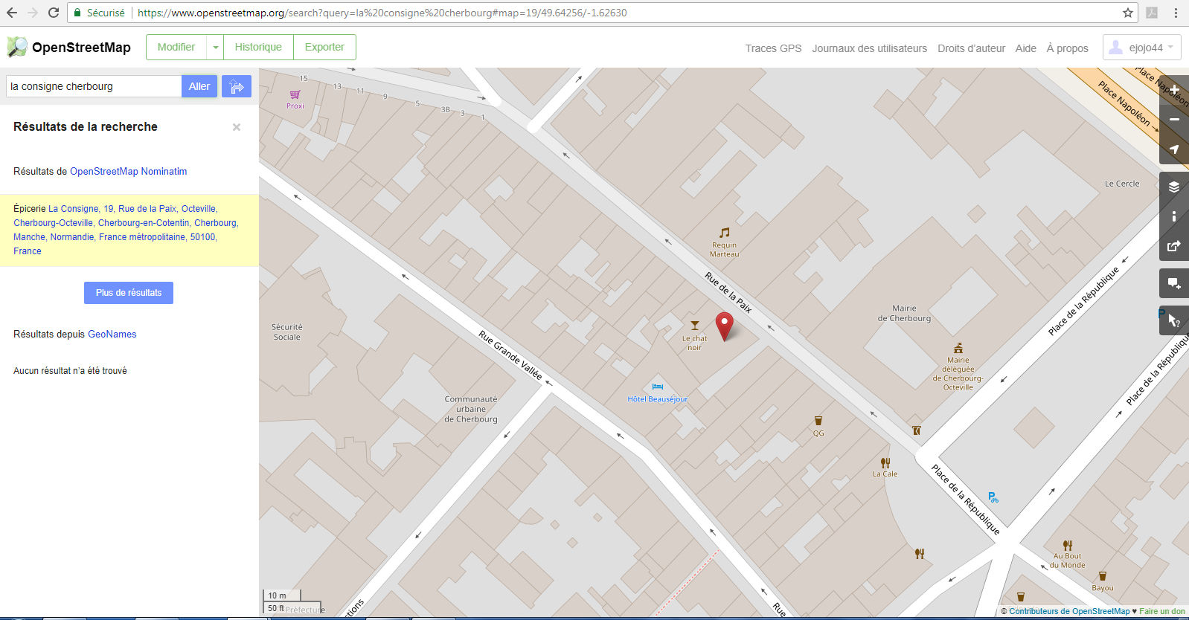Screen dimensions: 1189x620
Task: Open Droits d'auteur page
Action: pyautogui.click(x=971, y=48)
